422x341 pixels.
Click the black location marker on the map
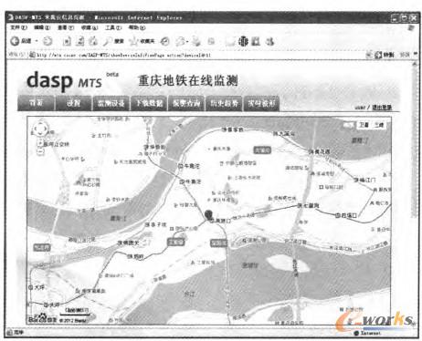(x=208, y=214)
